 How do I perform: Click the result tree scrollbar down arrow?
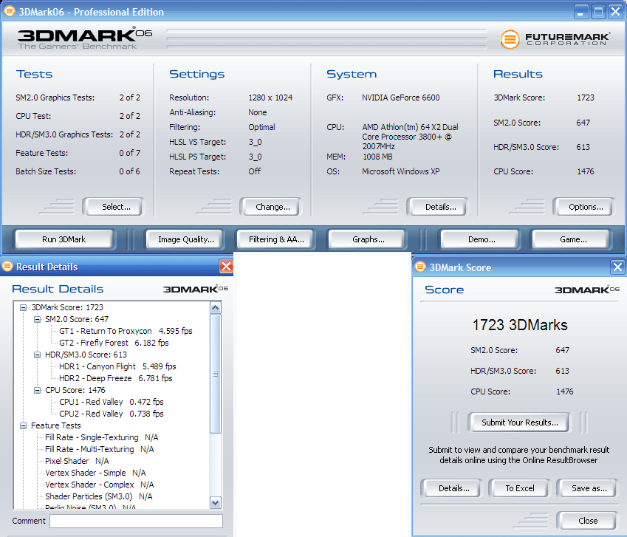[x=216, y=502]
